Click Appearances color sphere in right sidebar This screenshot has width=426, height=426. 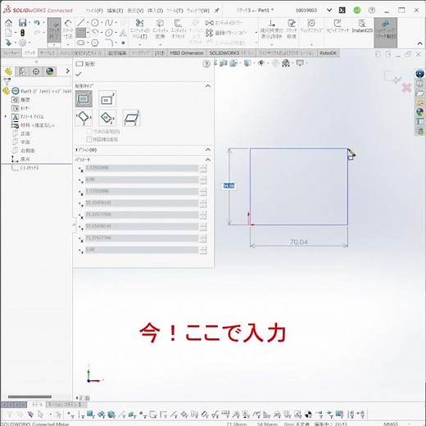coord(419,111)
